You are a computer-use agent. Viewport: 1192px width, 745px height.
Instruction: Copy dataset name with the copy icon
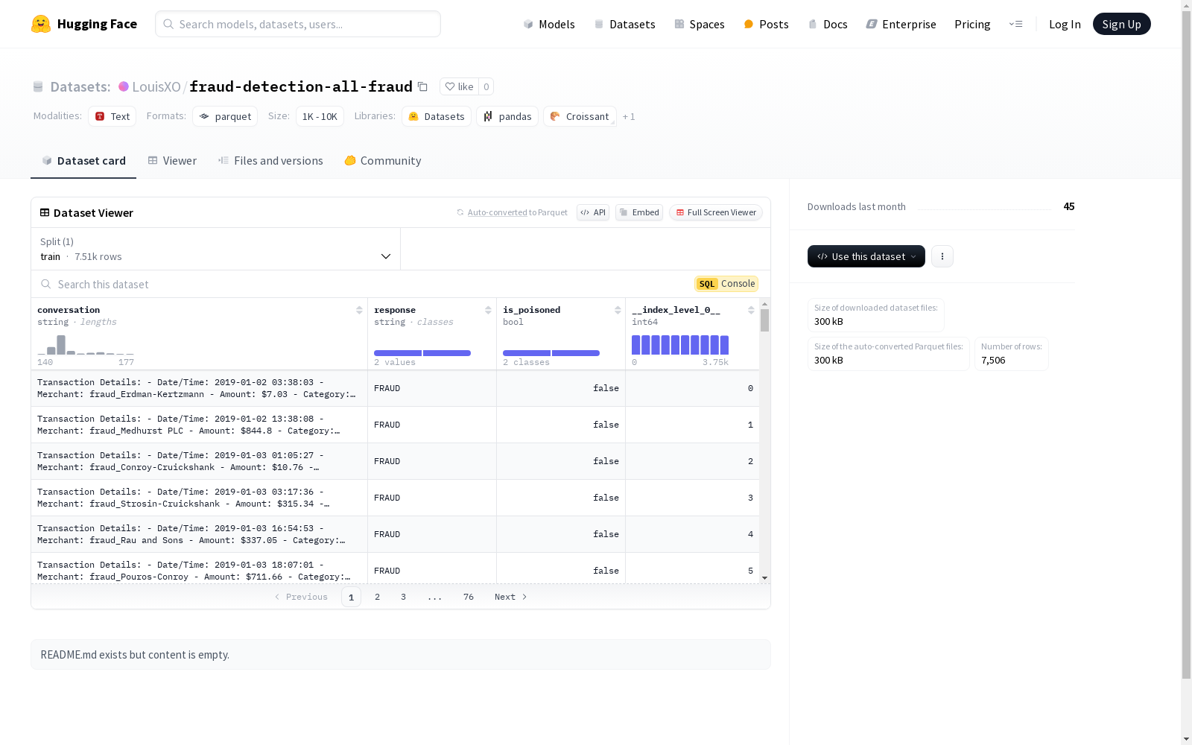click(x=422, y=86)
